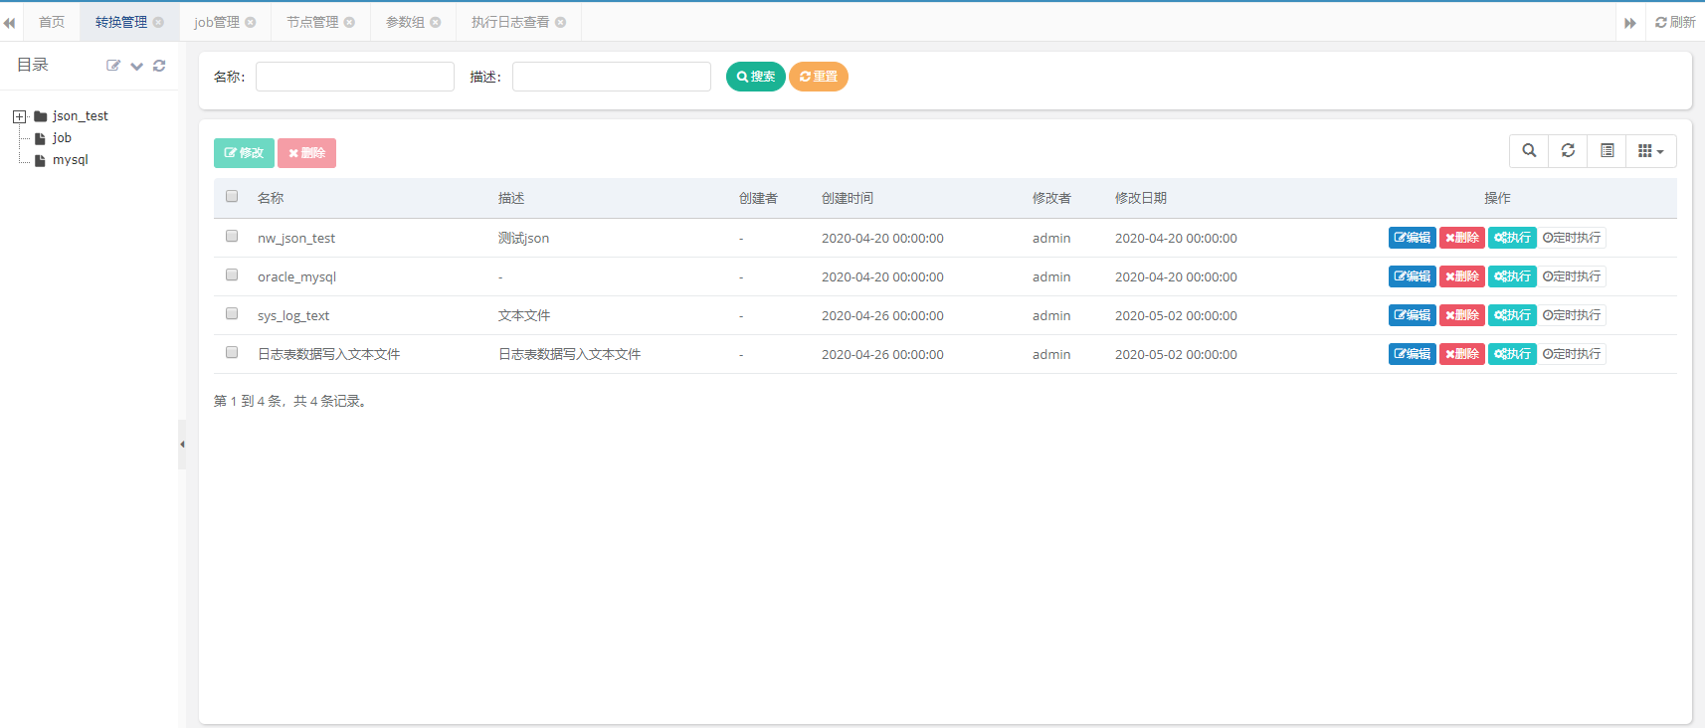Screen dimensions: 1705x728
Task: Click the green 搜索 button
Action: (756, 77)
